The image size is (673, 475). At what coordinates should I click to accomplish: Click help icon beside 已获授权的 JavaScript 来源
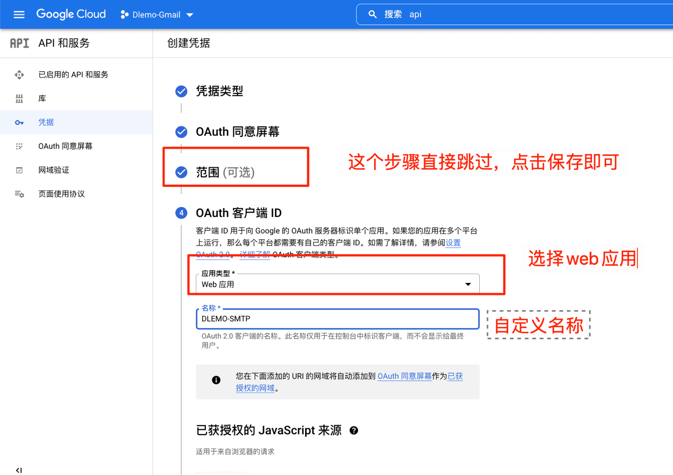[354, 430]
